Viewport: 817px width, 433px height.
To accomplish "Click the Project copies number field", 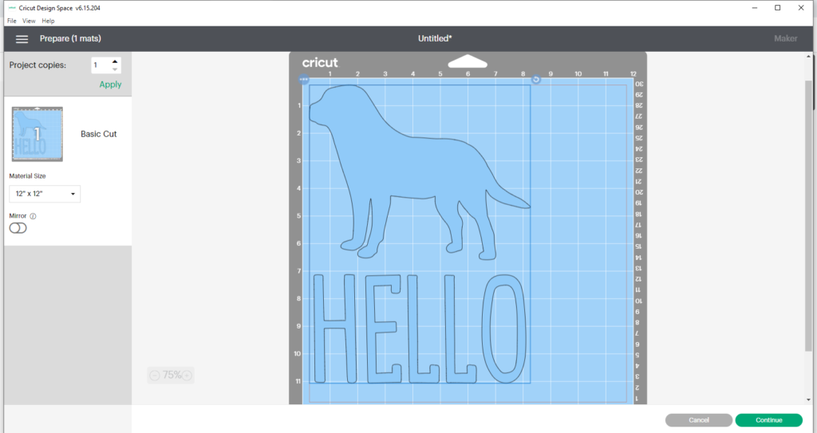I will [101, 65].
